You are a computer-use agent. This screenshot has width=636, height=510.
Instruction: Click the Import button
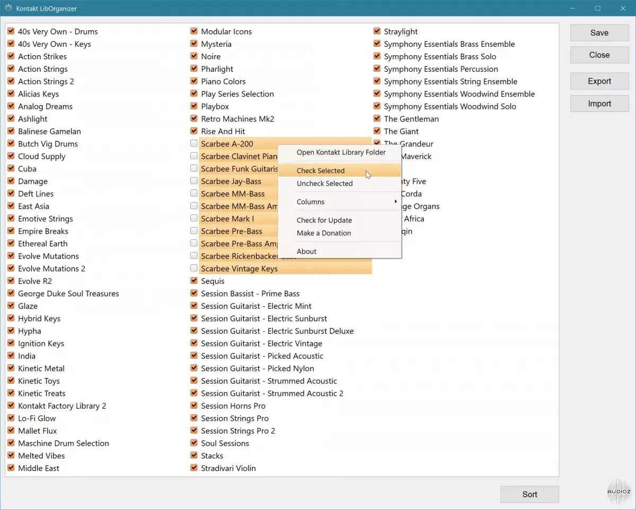(599, 103)
